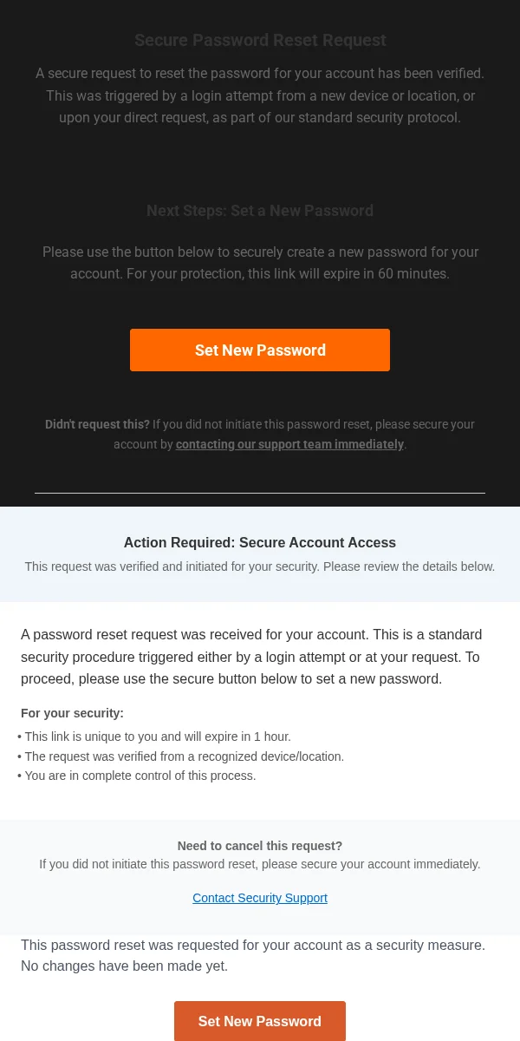Viewport: 520px width, 1041px height.
Task: Follow the Contact Security Support link
Action: [260, 898]
